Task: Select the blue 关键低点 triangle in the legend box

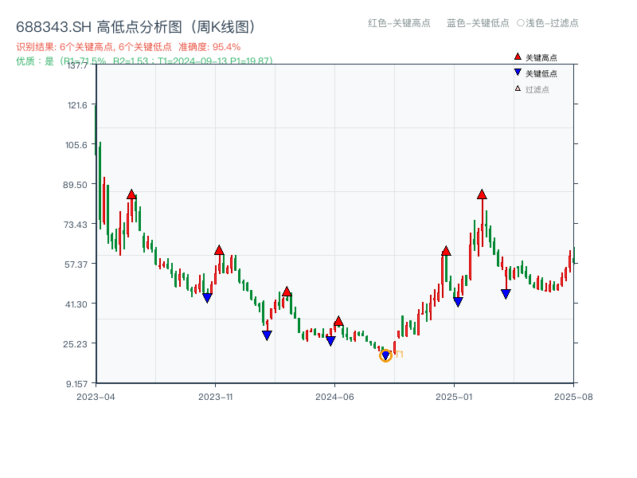Action: coord(516,72)
